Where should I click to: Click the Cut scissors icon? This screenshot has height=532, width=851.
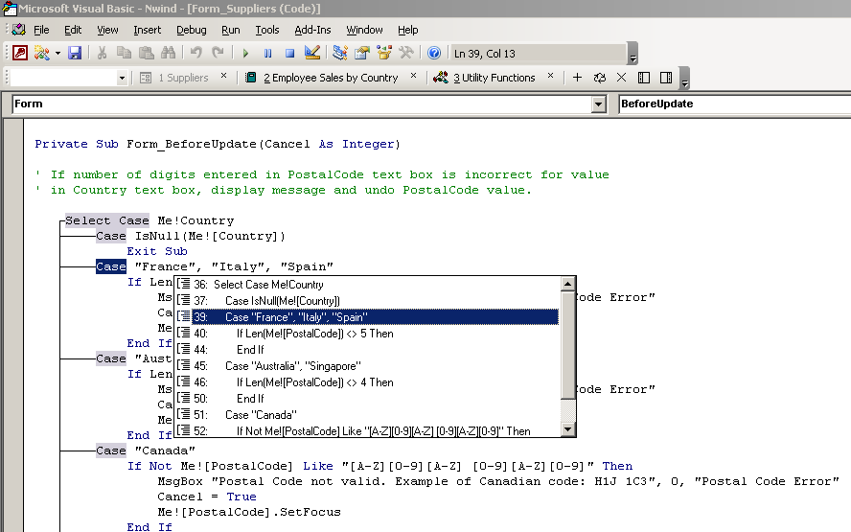pyautogui.click(x=102, y=53)
